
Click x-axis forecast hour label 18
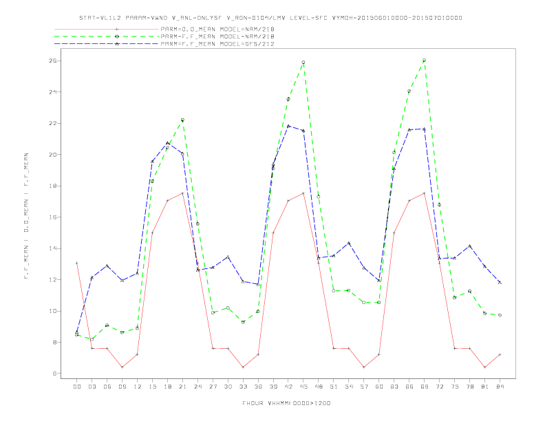point(167,387)
